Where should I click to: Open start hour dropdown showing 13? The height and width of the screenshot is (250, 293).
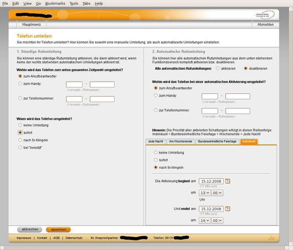205,193
